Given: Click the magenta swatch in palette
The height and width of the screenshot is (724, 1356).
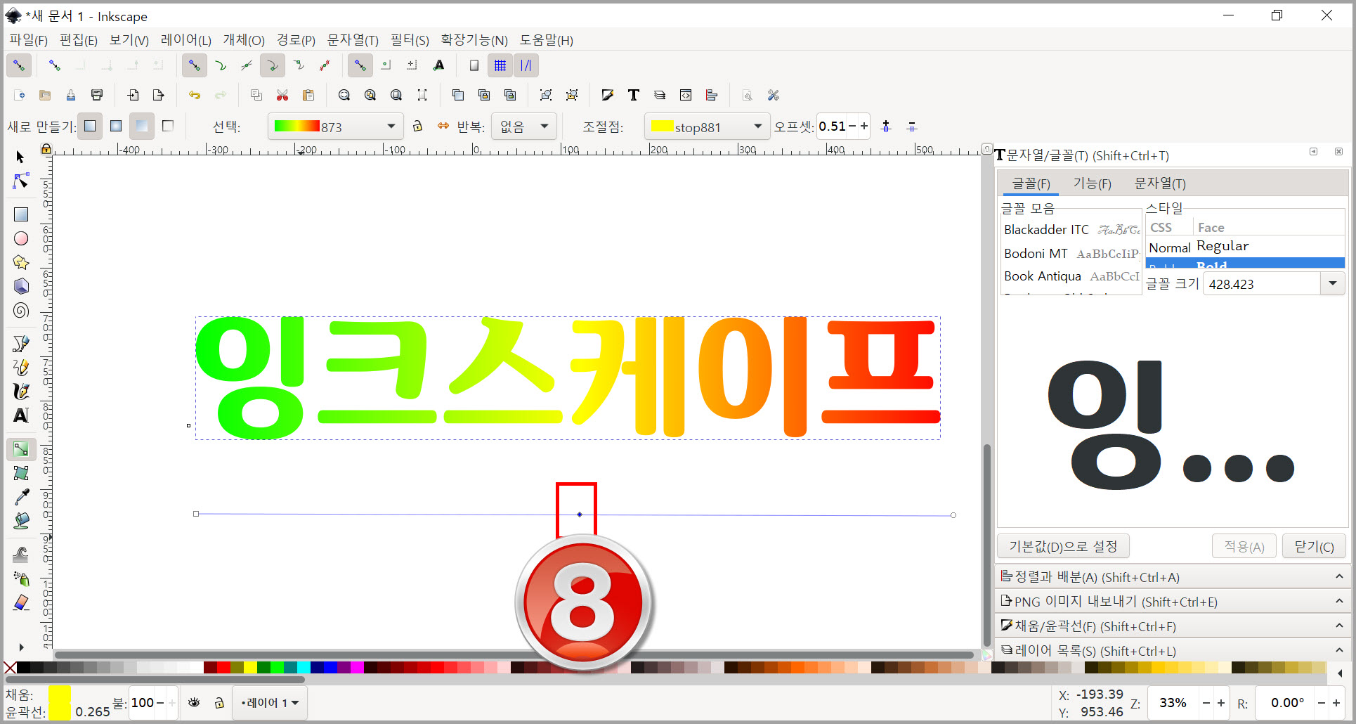Looking at the screenshot, I should [357, 667].
